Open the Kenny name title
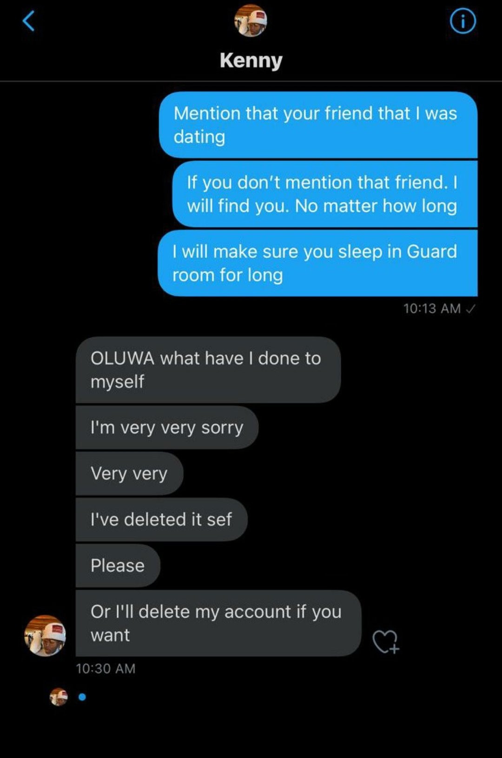Viewport: 502px width, 758px height. pyautogui.click(x=251, y=60)
